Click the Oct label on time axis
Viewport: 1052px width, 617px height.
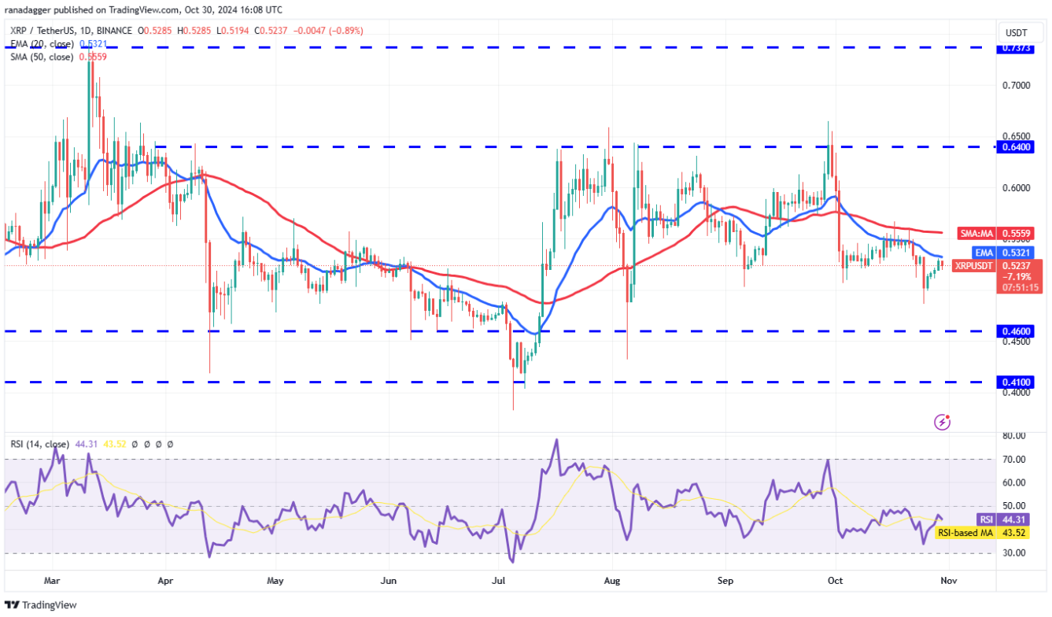click(836, 581)
